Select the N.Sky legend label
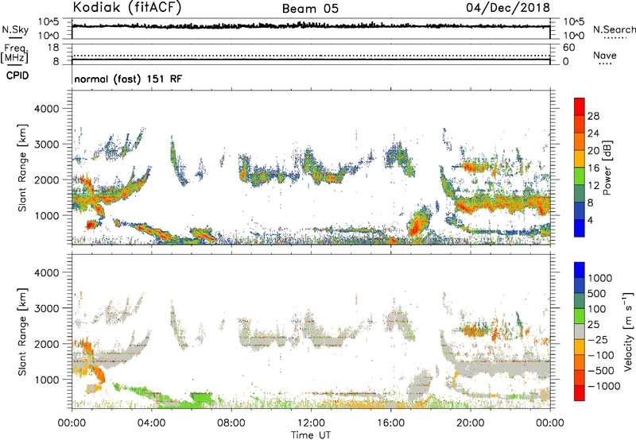This screenshot has height=440, width=636. 15,29
